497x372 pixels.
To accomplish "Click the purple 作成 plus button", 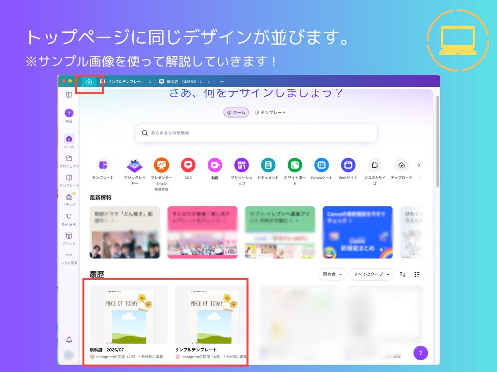I will click(69, 113).
